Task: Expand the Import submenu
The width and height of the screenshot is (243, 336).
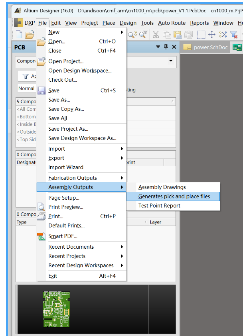Action: (x=81, y=149)
